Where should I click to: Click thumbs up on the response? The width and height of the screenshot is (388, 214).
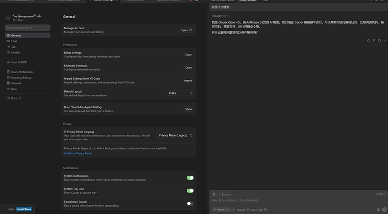pos(368,40)
